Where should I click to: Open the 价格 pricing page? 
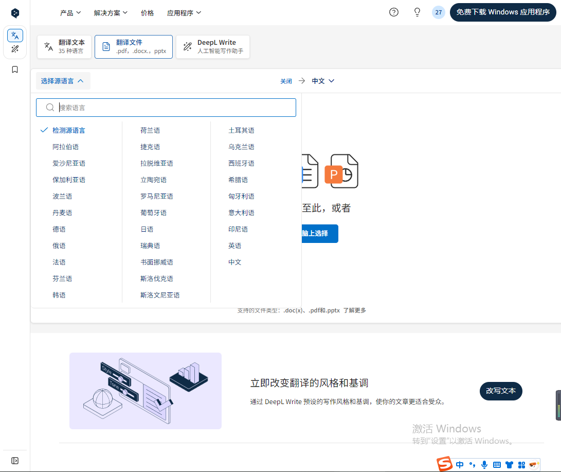pyautogui.click(x=148, y=13)
